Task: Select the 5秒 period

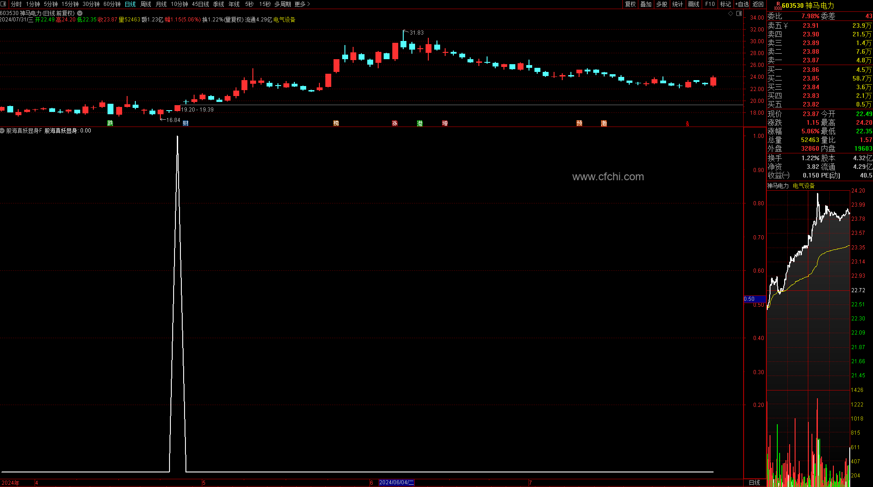Action: pos(249,4)
